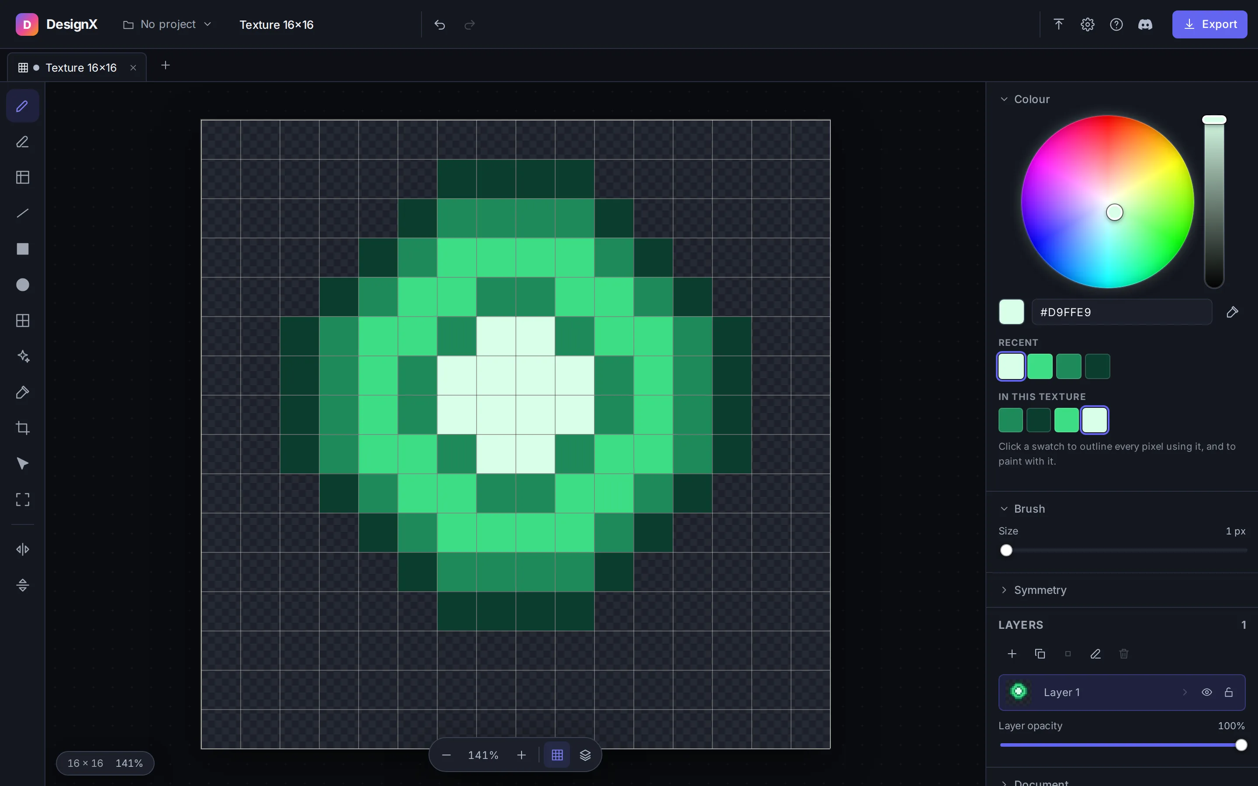Expand Layer 1 details chevron
Screen dimensions: 1258x786
pyautogui.click(x=1185, y=693)
